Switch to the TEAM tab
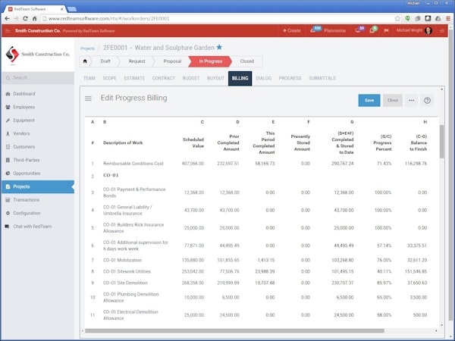This screenshot has height=341, width=455. (x=89, y=78)
